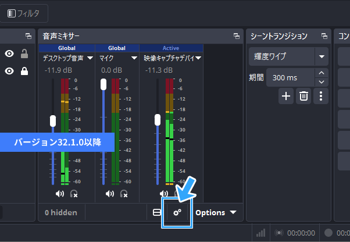Toggle the unlocked padlock on top source
The image size is (350, 242).
pos(24,54)
